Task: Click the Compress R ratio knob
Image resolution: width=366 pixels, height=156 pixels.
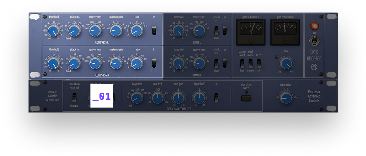Action: (137, 63)
